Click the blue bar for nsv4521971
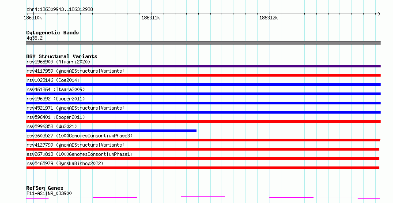 (203, 112)
